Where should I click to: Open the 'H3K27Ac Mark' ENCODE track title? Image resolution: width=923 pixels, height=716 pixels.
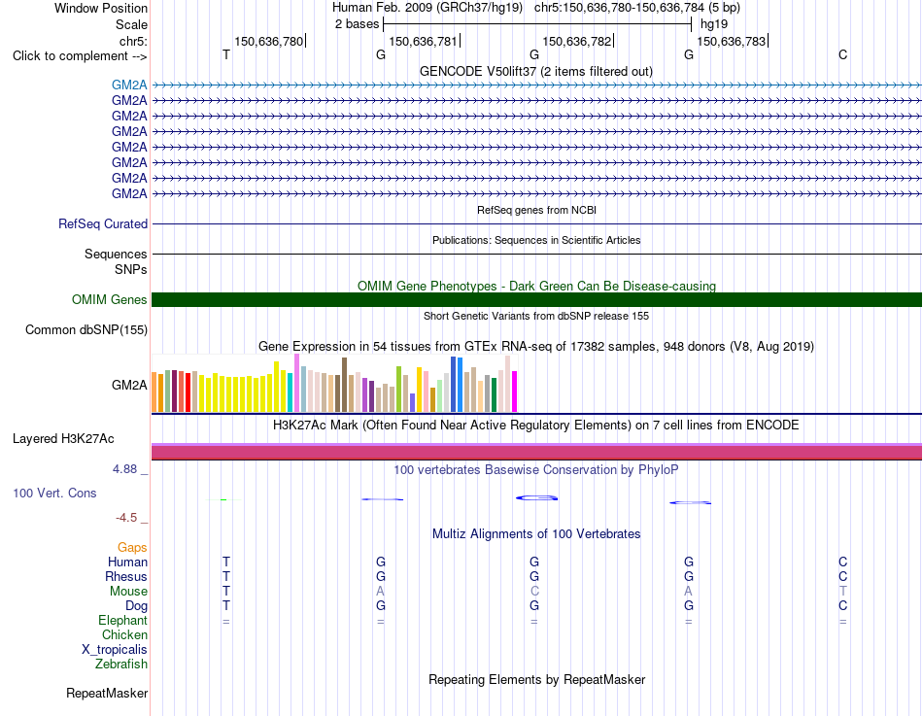[535, 426]
